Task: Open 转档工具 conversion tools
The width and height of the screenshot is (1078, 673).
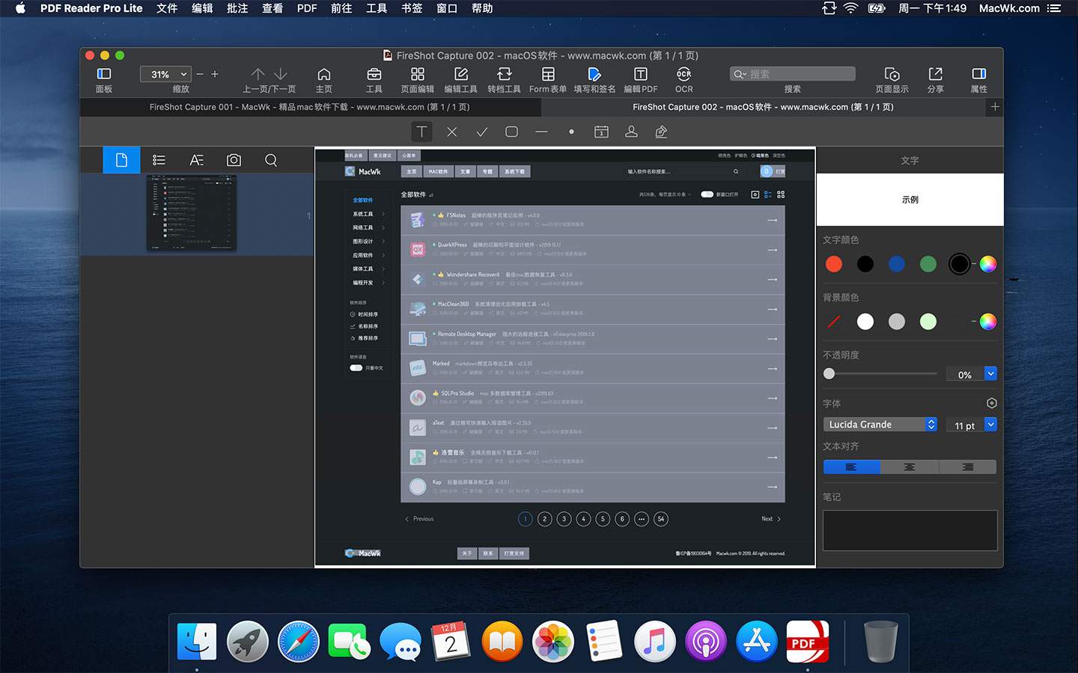Action: pyautogui.click(x=505, y=74)
